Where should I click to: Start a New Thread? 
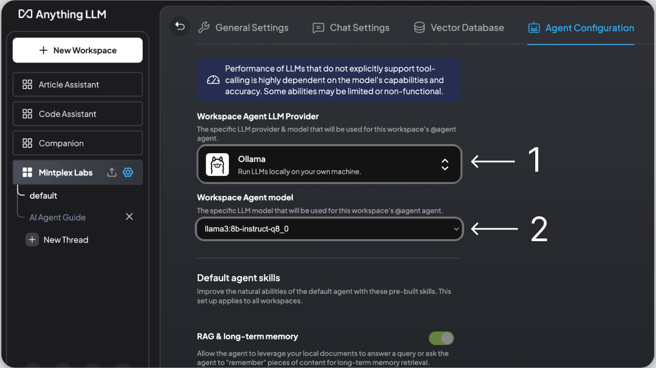(57, 240)
